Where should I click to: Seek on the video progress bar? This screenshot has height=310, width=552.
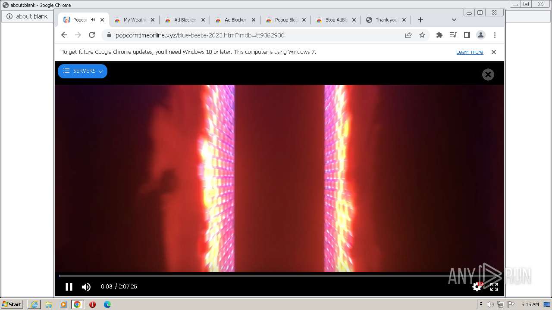[x=279, y=276]
